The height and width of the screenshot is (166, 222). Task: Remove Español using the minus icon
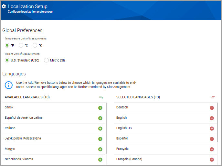pyautogui.click(x=212, y=139)
